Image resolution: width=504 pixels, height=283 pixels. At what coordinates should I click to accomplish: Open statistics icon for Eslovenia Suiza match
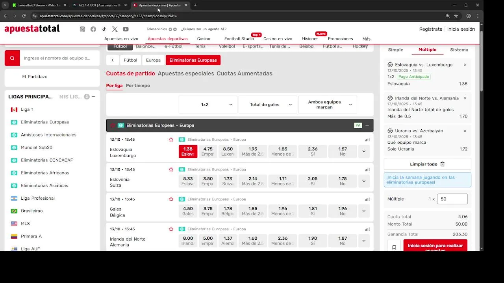(x=367, y=169)
